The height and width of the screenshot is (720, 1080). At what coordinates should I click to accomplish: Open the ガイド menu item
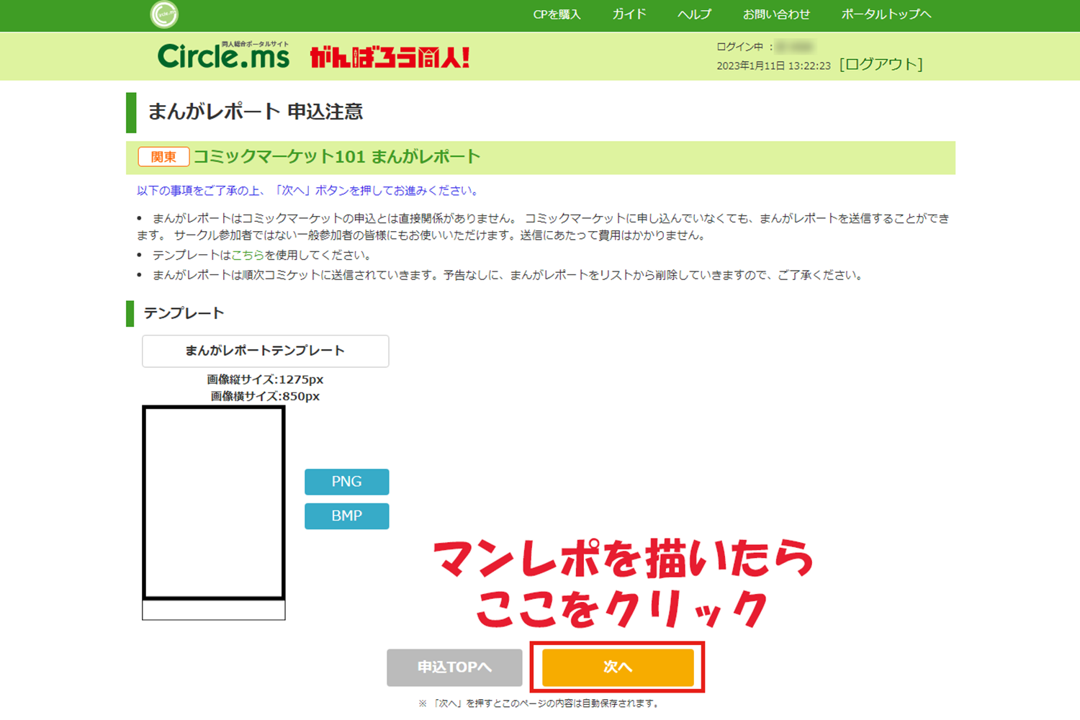click(x=628, y=14)
